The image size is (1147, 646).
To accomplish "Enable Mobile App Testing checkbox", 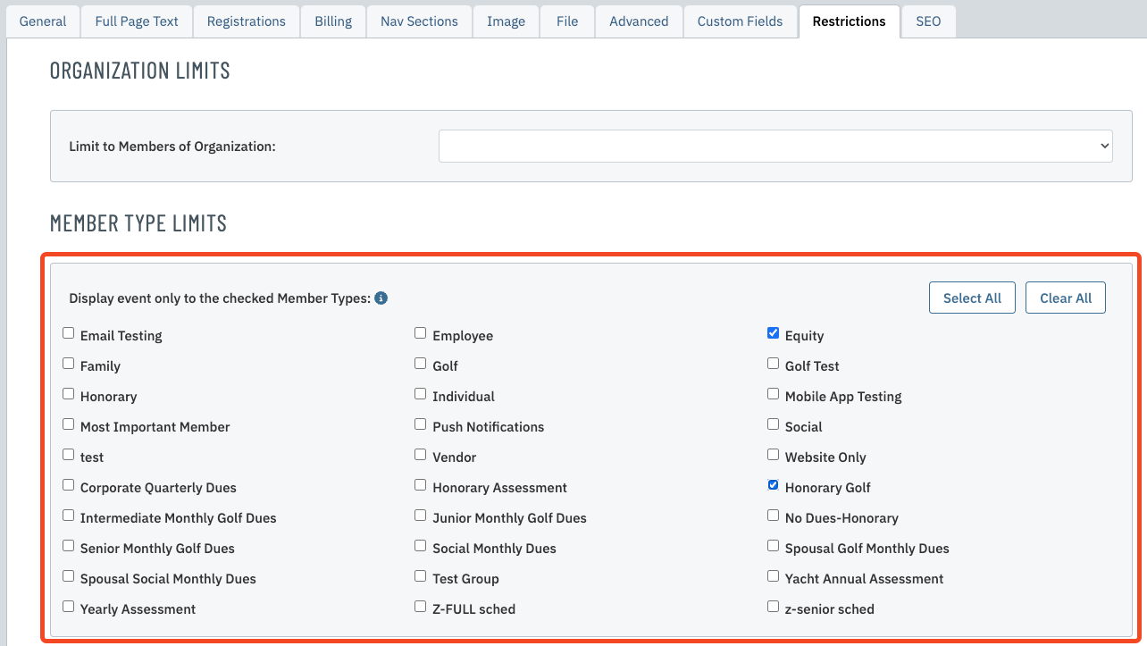I will tap(774, 394).
